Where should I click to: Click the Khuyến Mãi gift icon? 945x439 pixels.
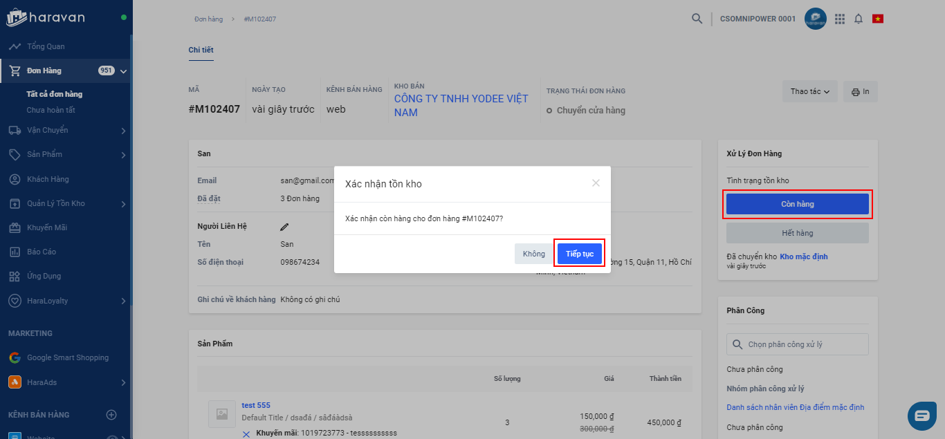(15, 227)
